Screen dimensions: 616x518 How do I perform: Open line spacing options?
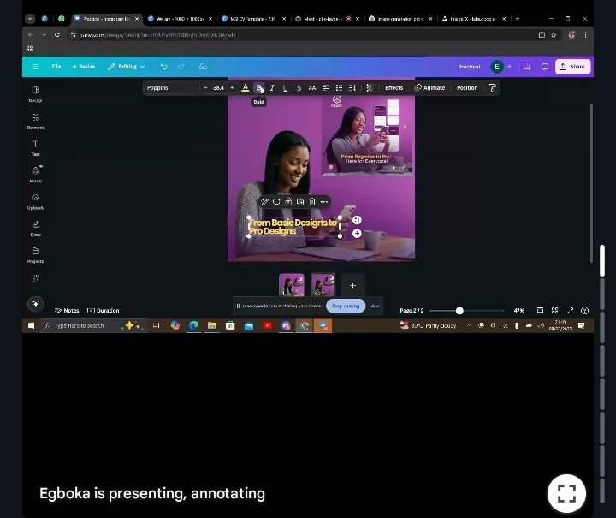[352, 87]
